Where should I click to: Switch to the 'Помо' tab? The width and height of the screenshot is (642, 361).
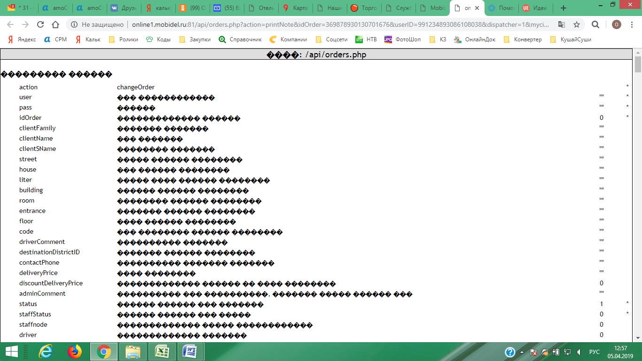(501, 8)
